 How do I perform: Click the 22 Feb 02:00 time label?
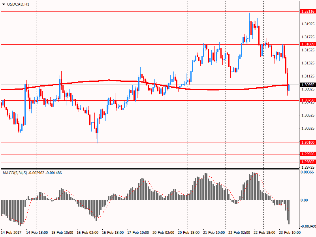tap(239, 233)
